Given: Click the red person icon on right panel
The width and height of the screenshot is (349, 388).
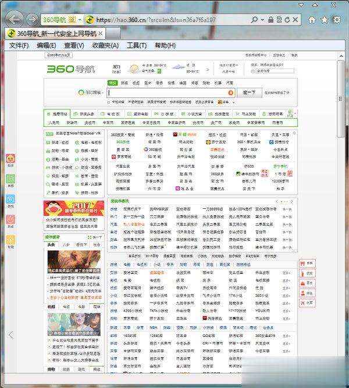Looking at the screenshot, I should click(302, 293).
